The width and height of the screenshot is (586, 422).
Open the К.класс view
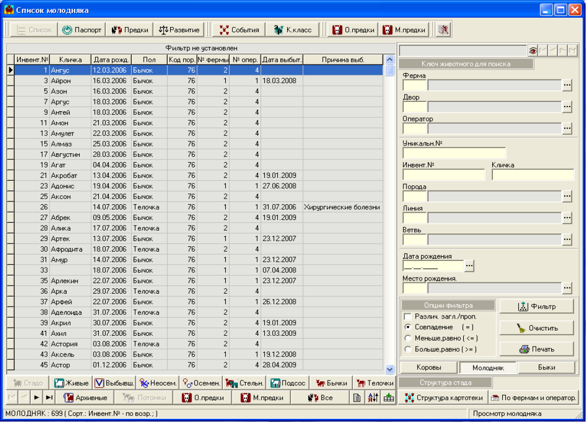[x=292, y=30]
